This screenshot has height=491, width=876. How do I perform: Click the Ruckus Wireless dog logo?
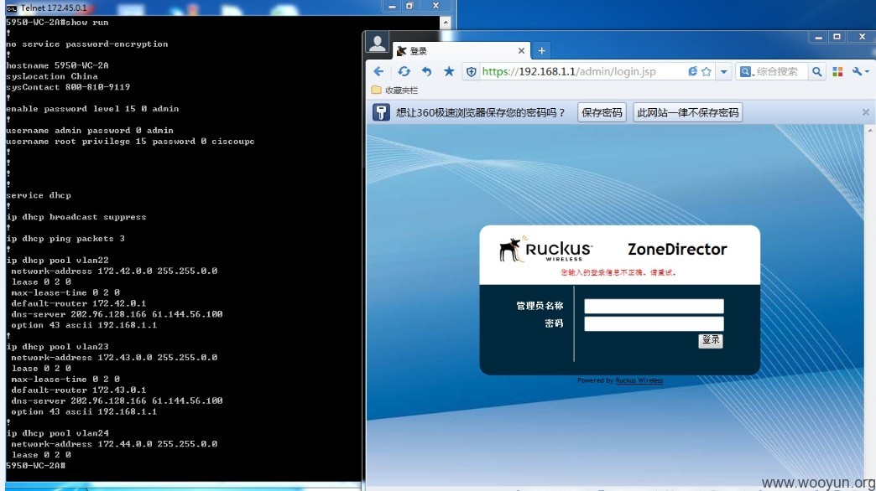tap(545, 249)
